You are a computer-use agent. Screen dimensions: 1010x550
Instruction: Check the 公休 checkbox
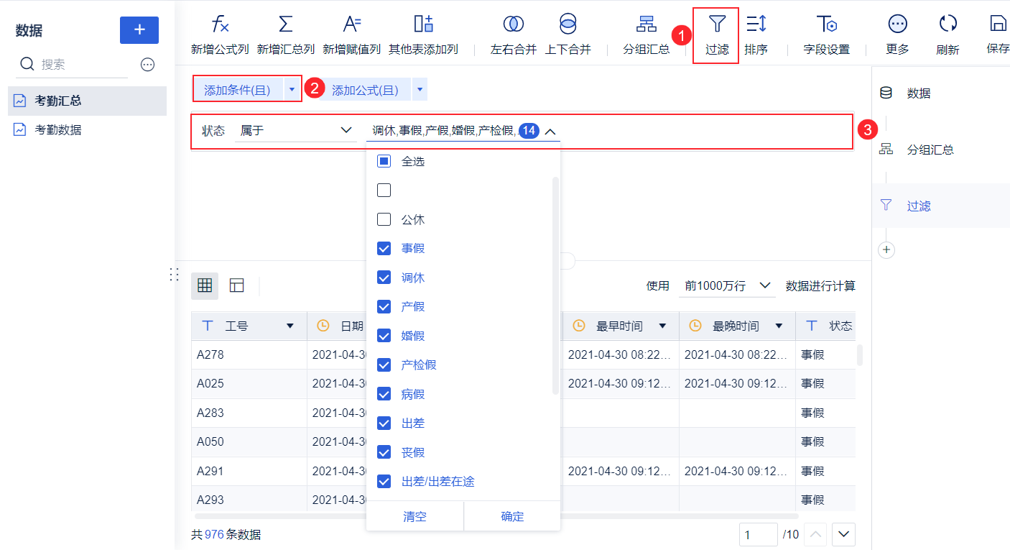(x=384, y=219)
